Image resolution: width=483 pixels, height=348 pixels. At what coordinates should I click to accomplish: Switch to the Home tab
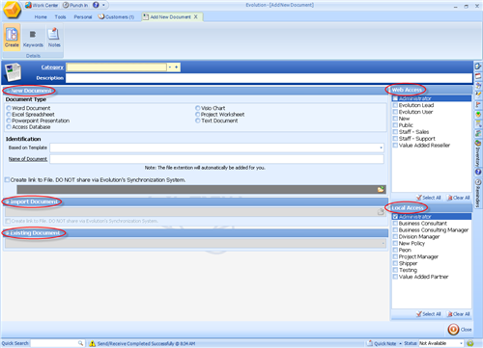coord(41,17)
